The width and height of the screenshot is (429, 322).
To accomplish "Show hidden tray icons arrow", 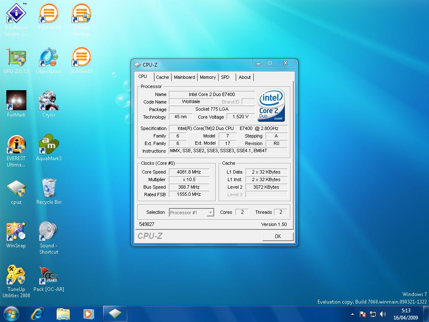I will point(352,314).
